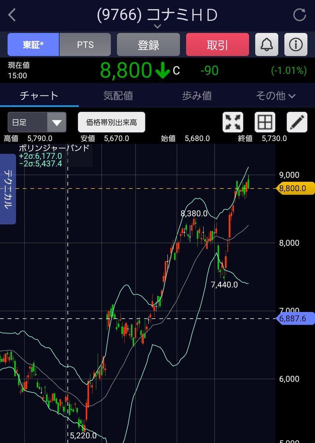
Task: Select the チャート tab
Action: (x=39, y=96)
